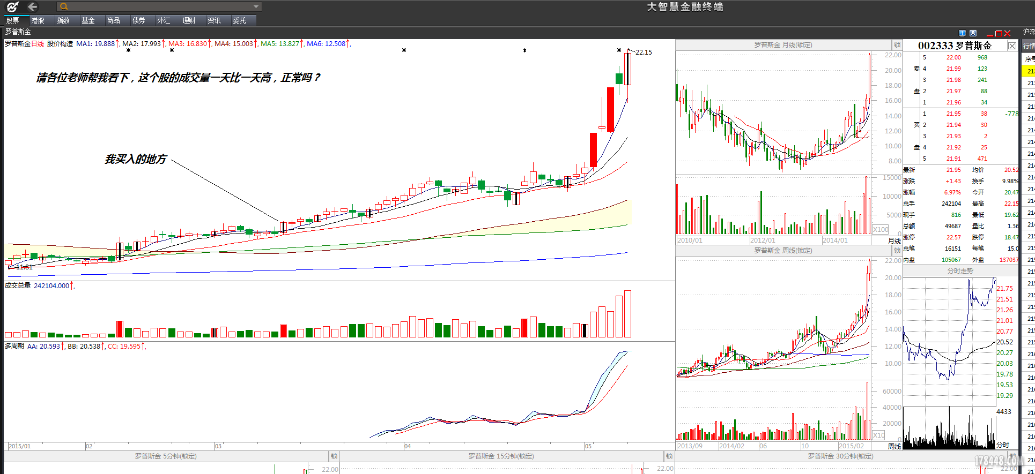Screen dimensions: 1035x474
Task: Click the 11.81 low price marker
Action: point(24,267)
